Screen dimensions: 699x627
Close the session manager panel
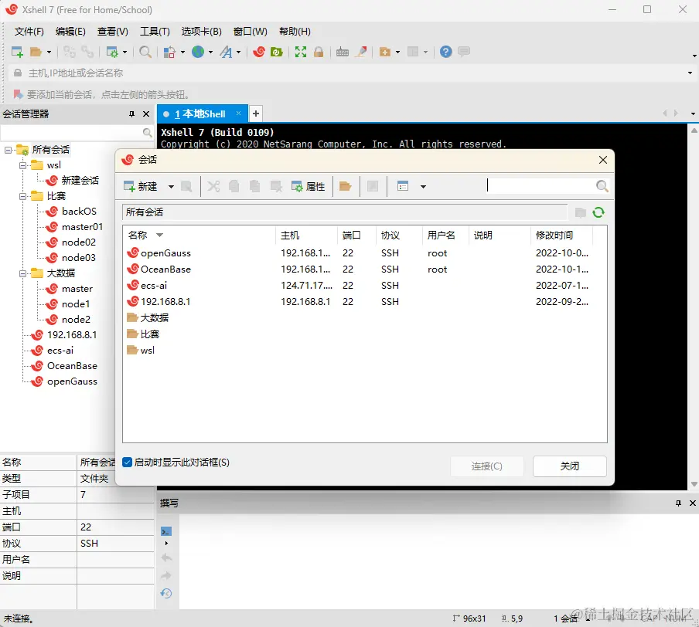[x=146, y=114]
